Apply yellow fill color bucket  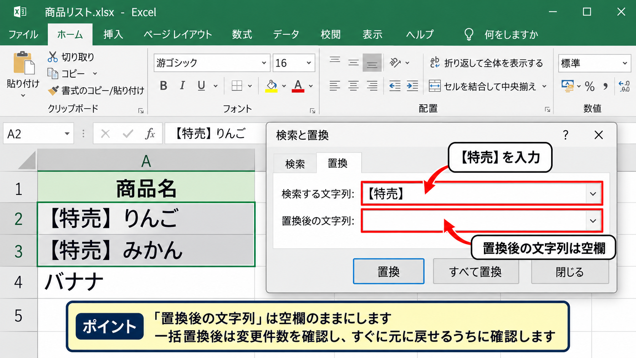pyautogui.click(x=271, y=86)
